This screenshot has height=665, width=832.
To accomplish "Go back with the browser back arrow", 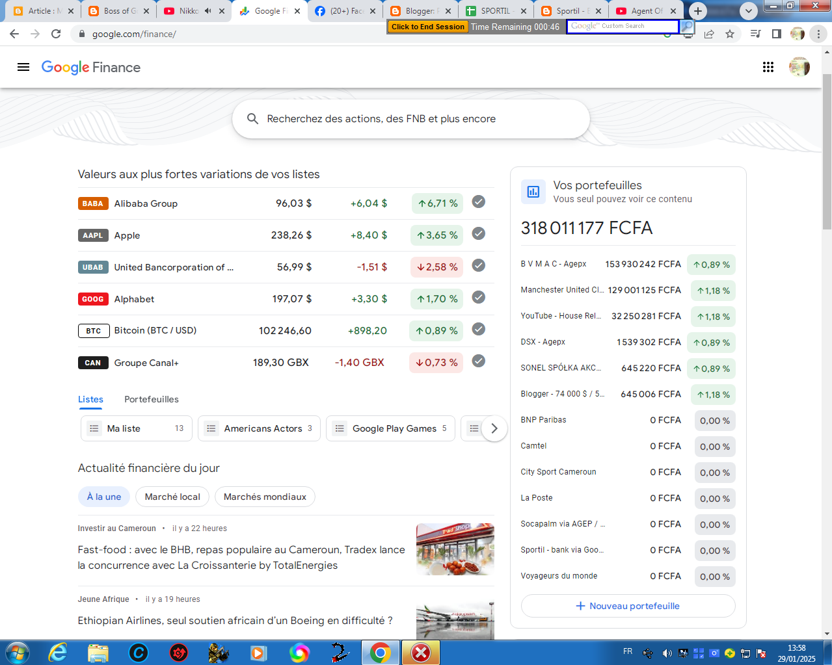I will tap(14, 34).
